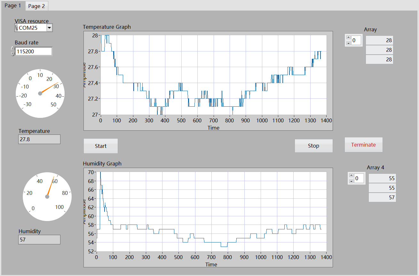419x276 pixels.
Task: Increment Baud rate with the up arrow
Action: pos(13,49)
